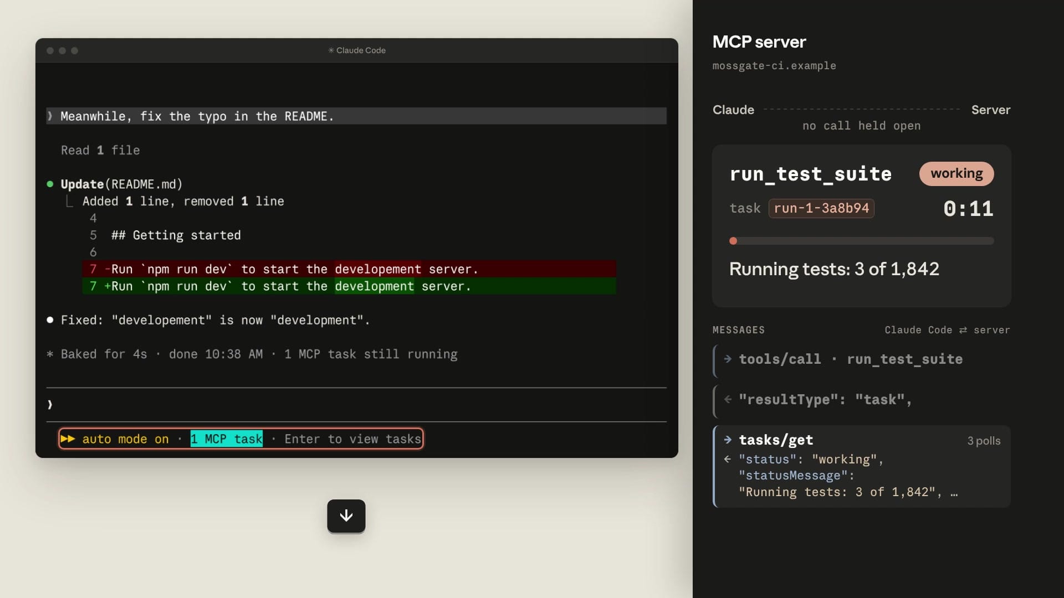Select the 'tasks/get' message heading
The width and height of the screenshot is (1064, 598).
click(x=776, y=440)
